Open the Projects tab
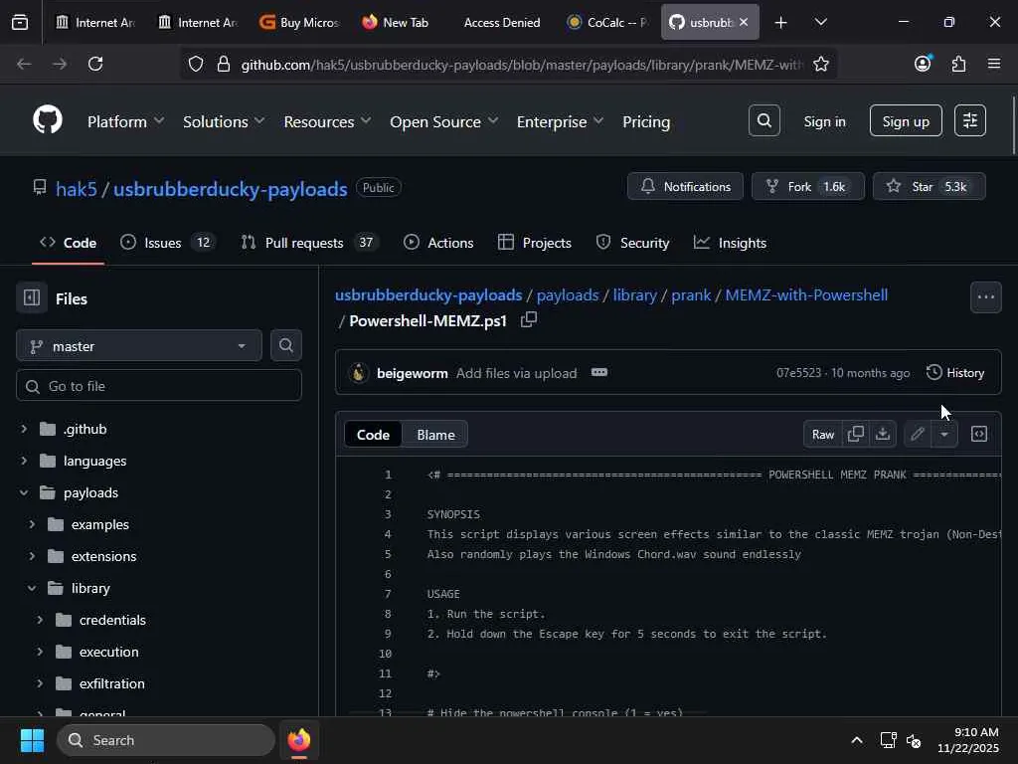1018x764 pixels. click(534, 243)
